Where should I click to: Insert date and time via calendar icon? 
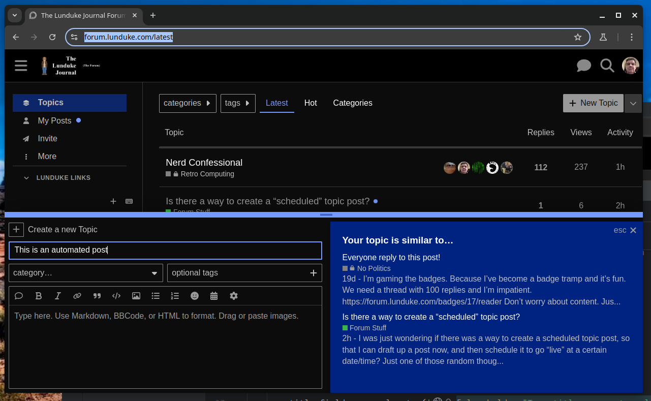[x=214, y=296]
